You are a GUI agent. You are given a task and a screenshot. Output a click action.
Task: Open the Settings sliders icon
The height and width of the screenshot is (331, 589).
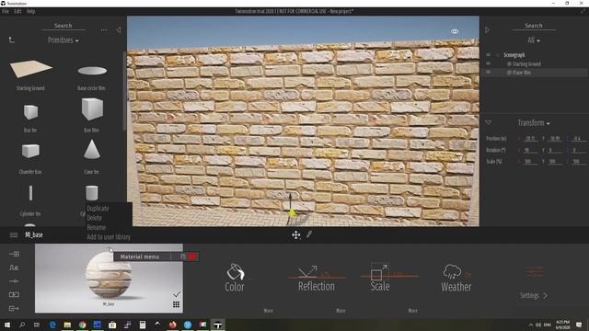(x=535, y=271)
